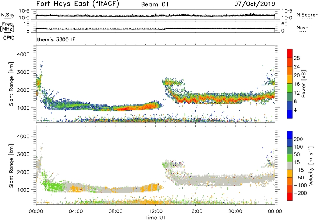318x220 pixels.
Task: Click the 'Nave' legend label
Action: [302, 27]
